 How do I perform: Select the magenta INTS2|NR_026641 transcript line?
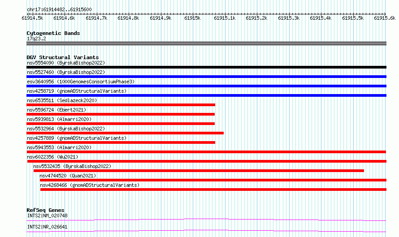pos(206,231)
